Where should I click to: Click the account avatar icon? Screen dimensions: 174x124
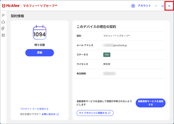point(133,6)
